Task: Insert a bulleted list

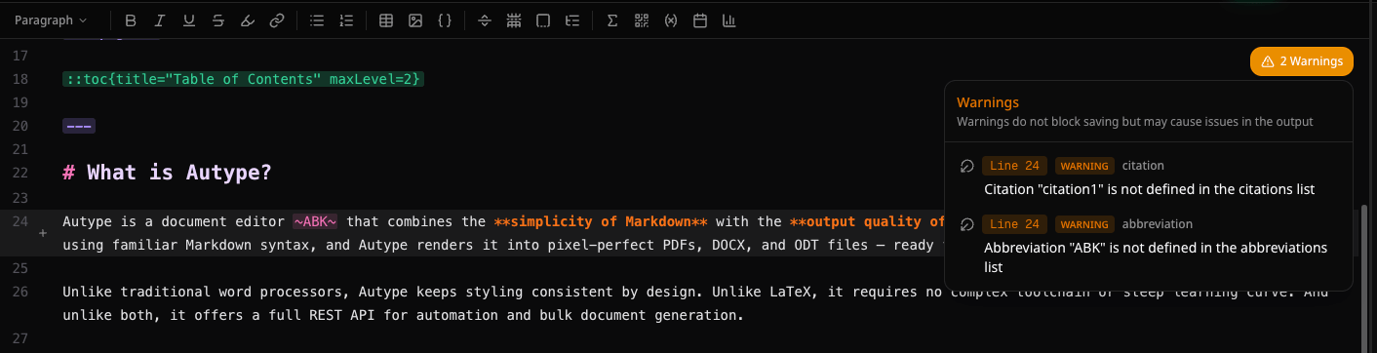Action: [316, 20]
